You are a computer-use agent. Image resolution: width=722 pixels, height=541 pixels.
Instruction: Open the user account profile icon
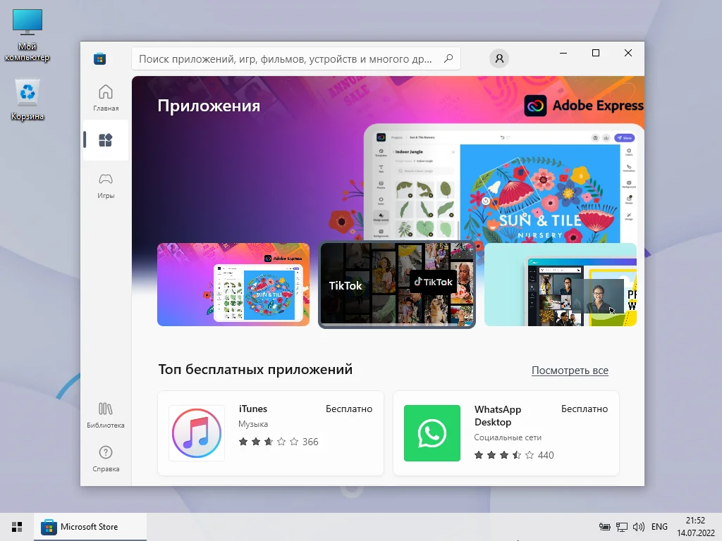coord(499,58)
